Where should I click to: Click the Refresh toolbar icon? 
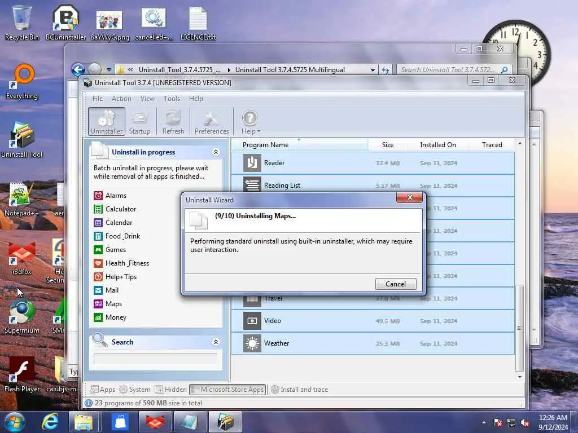(x=173, y=122)
